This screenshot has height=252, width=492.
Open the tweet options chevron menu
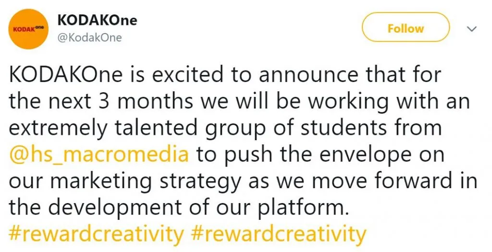[471, 29]
